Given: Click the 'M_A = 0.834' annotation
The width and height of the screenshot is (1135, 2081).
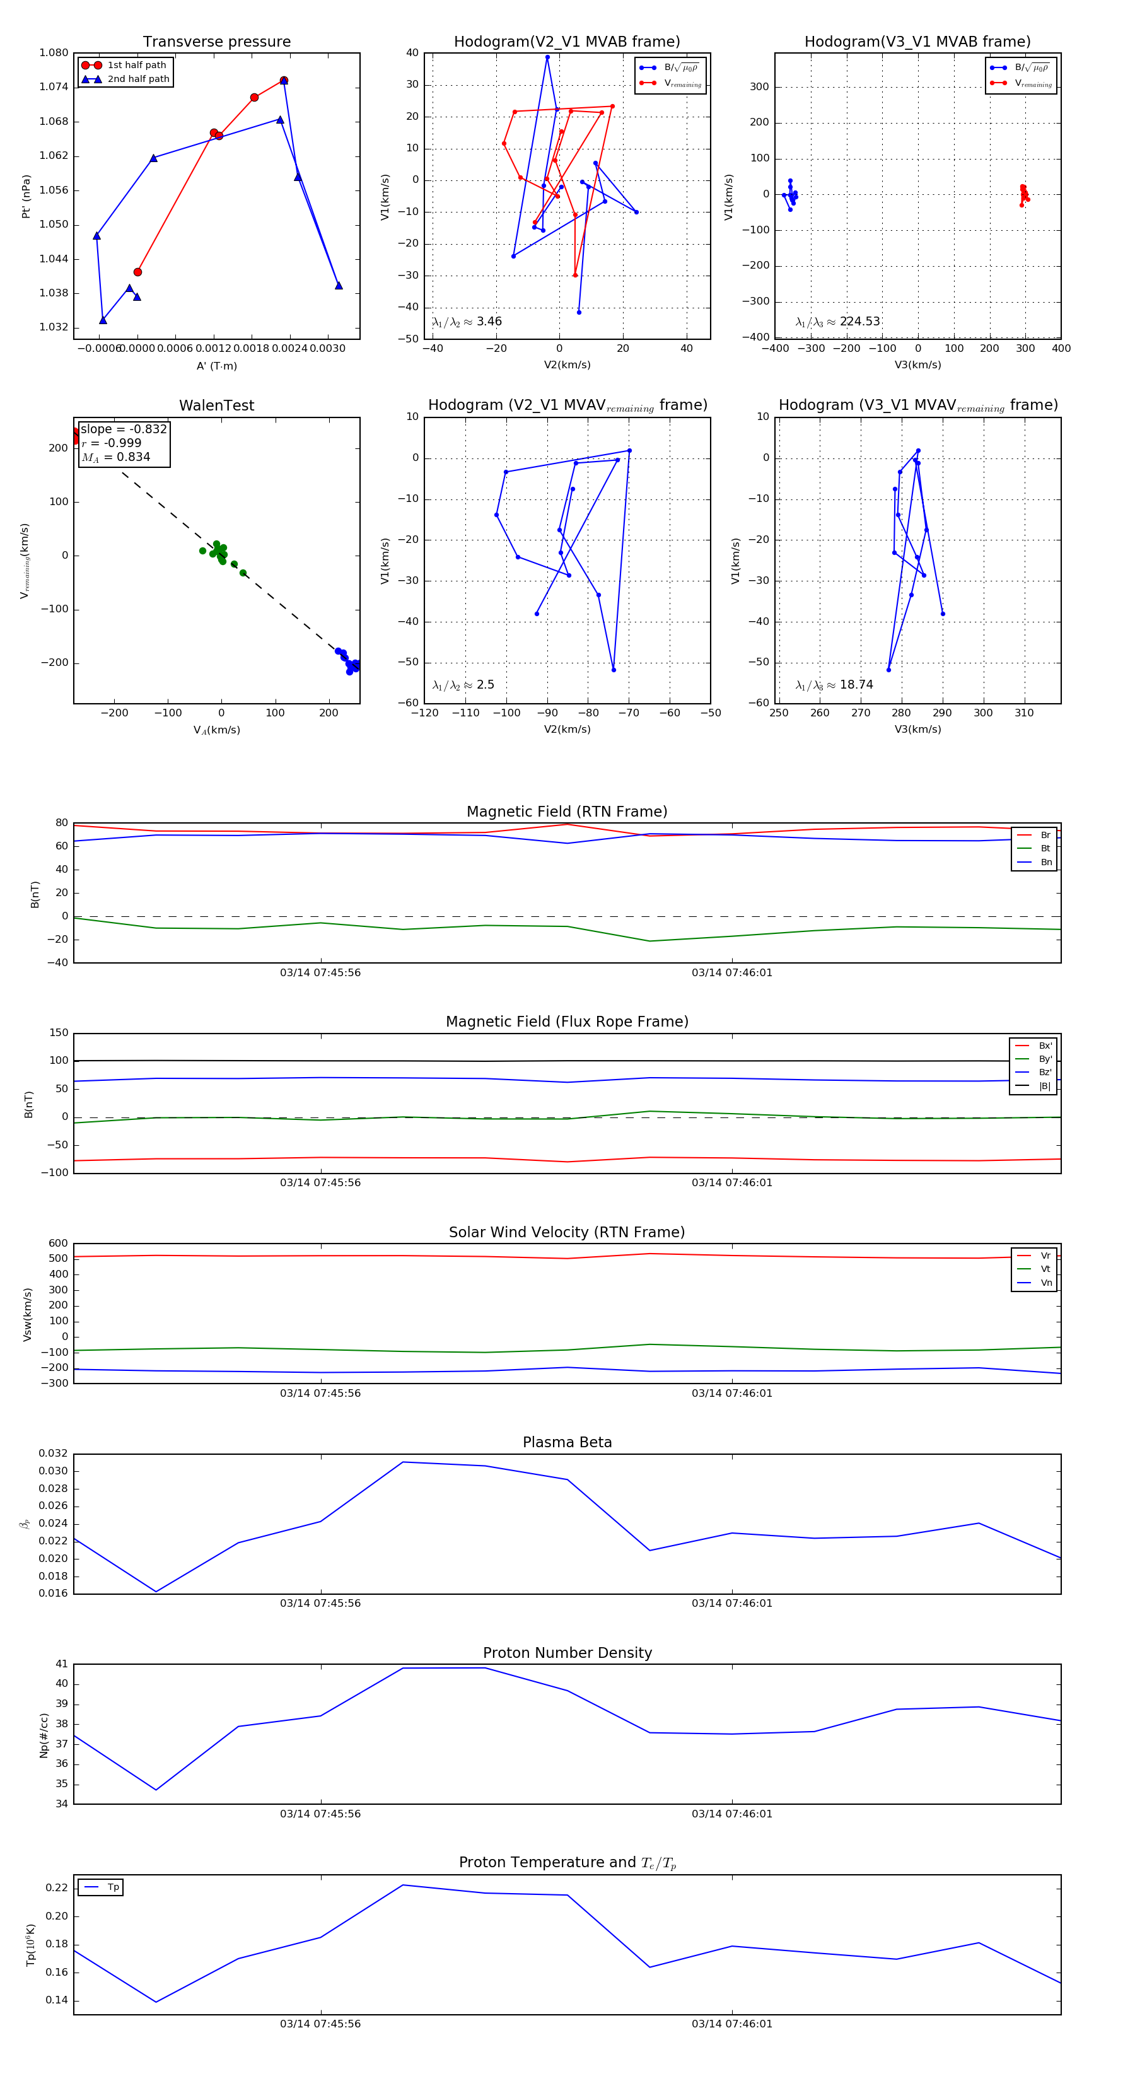Looking at the screenshot, I should 115,457.
